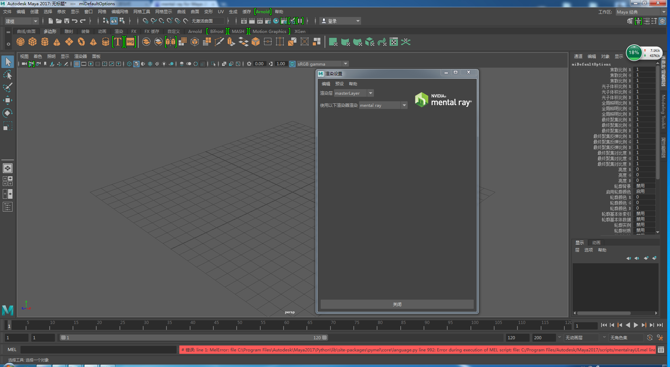The width and height of the screenshot is (670, 367).
Task: Toggle the auto keyframe button
Action: (649, 338)
